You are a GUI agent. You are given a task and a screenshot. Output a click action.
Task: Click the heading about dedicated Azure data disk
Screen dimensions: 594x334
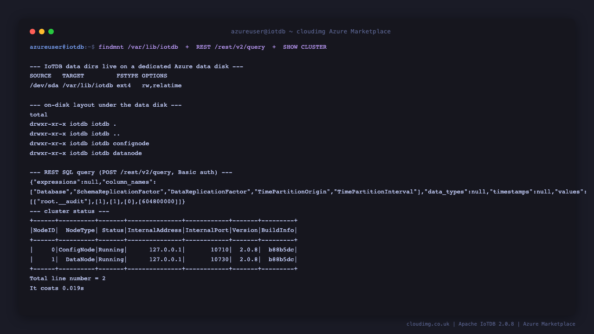136,66
